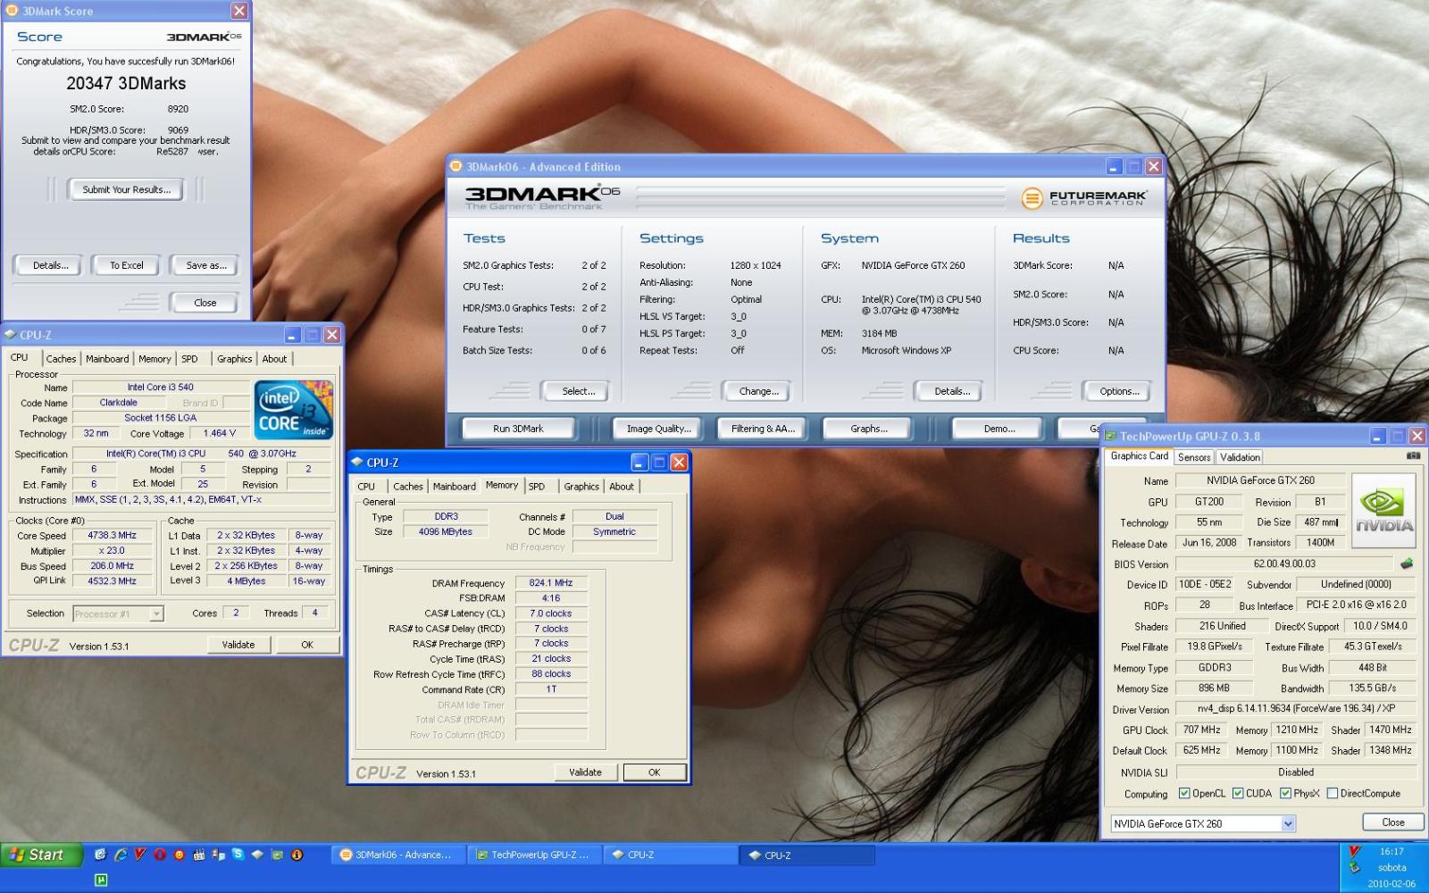The width and height of the screenshot is (1429, 893).
Task: Open About tab in CPU-Z processor window
Action: [x=274, y=359]
